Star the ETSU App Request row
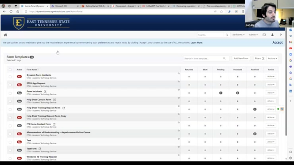Image resolution: width=294 pixels, height=165 pixels. pyautogui.click(x=179, y=81)
